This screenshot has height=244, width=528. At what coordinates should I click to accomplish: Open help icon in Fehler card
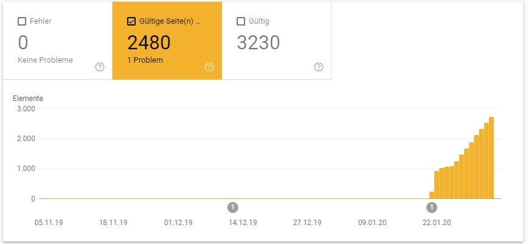100,67
